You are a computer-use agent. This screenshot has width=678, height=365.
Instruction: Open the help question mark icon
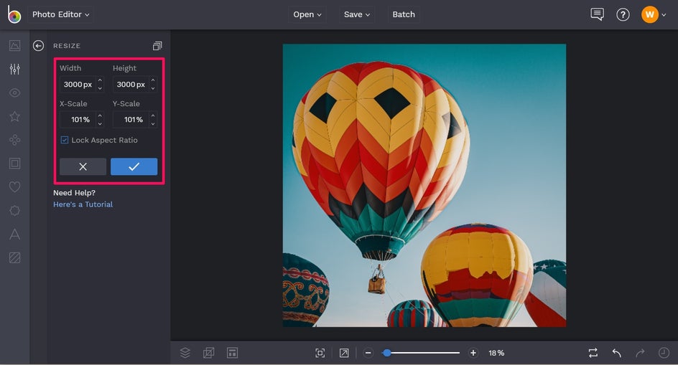(x=623, y=14)
